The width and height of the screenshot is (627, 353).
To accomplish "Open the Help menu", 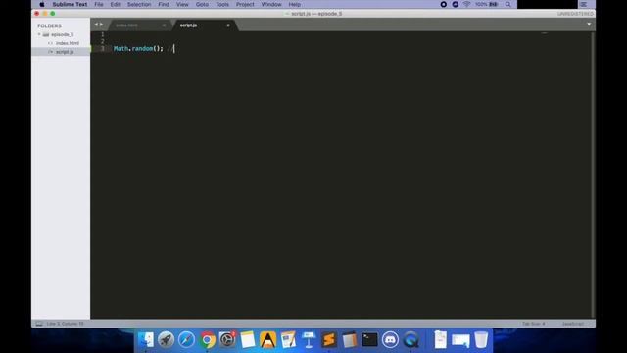I will 295,4.
